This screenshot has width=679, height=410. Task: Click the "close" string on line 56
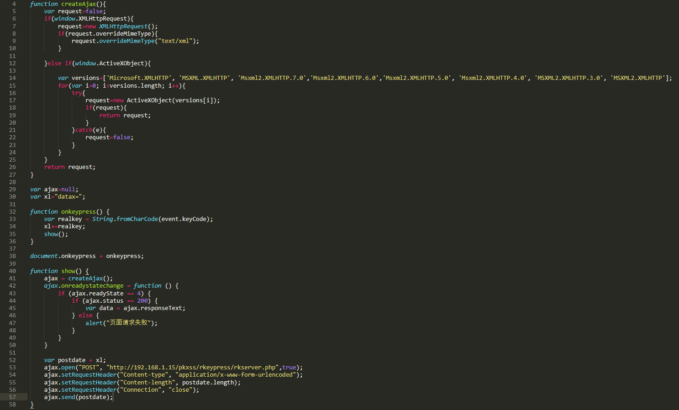pyautogui.click(x=180, y=390)
